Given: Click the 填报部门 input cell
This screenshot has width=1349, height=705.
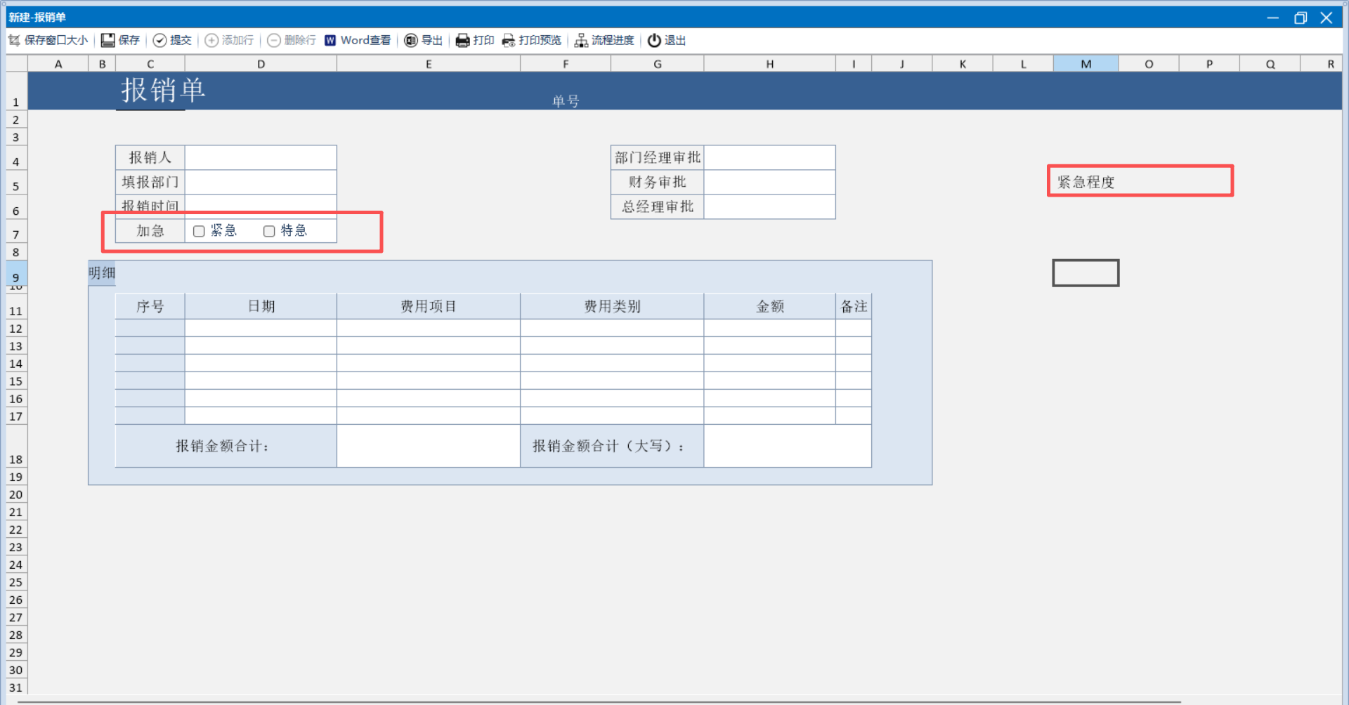Looking at the screenshot, I should click(261, 182).
